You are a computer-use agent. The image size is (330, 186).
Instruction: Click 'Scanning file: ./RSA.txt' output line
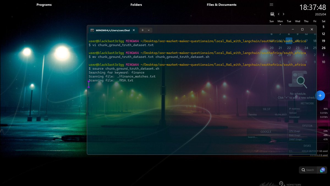(111, 80)
